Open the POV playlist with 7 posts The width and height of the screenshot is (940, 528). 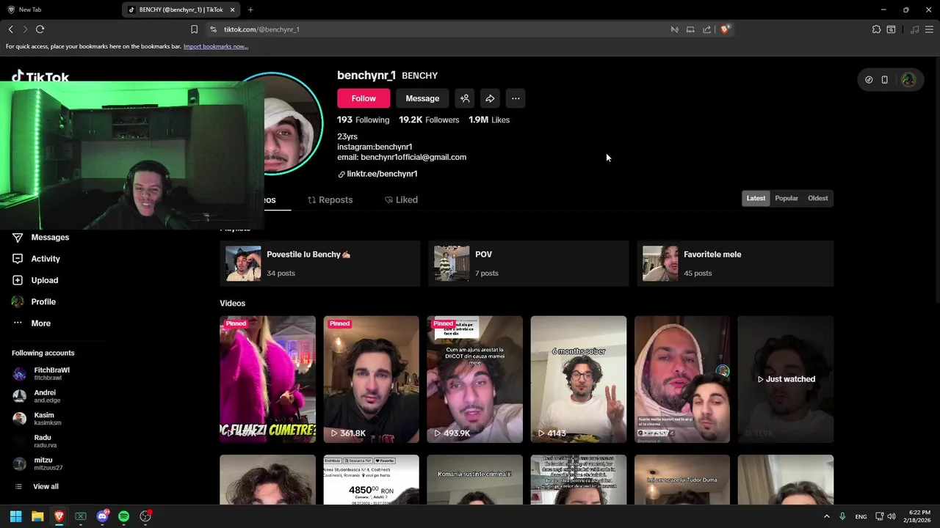pyautogui.click(x=528, y=263)
